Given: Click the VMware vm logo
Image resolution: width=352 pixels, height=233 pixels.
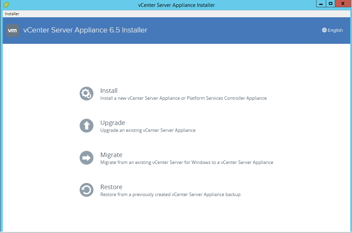Looking at the screenshot, I should [x=12, y=30].
